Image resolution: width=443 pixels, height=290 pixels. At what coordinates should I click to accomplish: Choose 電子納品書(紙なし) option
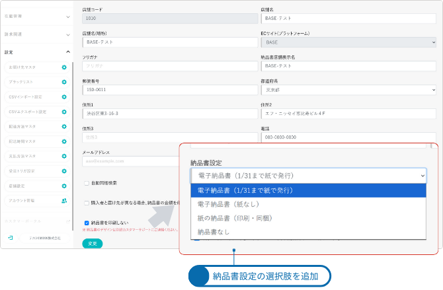coord(308,204)
